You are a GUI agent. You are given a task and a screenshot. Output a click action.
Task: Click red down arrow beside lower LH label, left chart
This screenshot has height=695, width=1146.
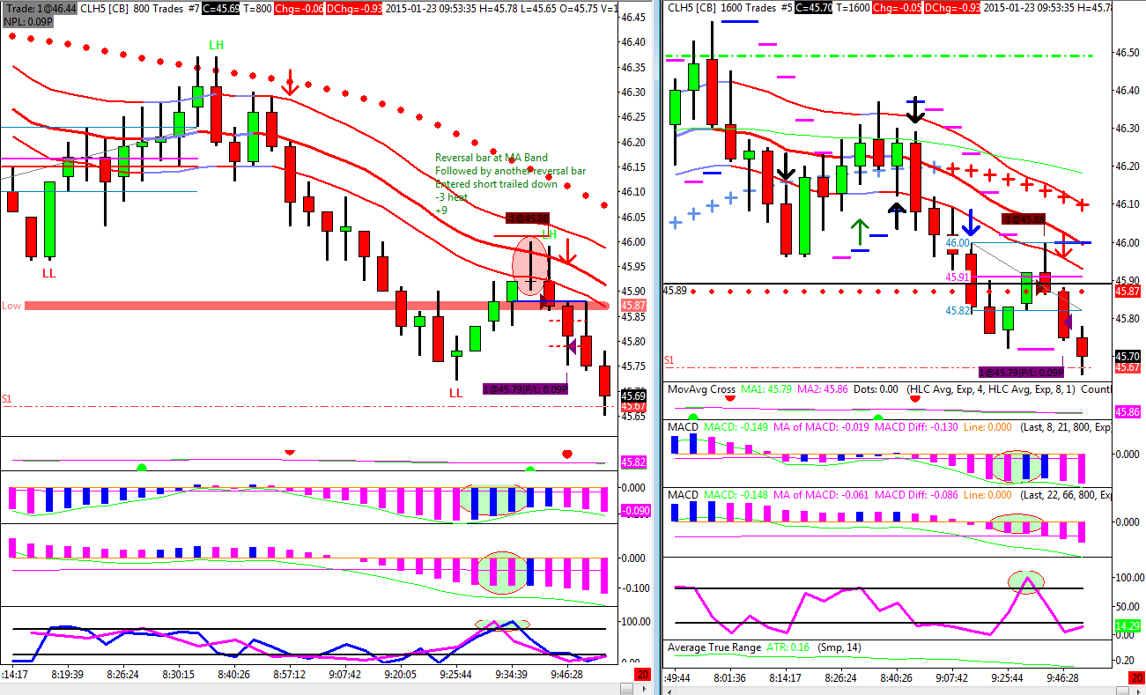tap(568, 254)
